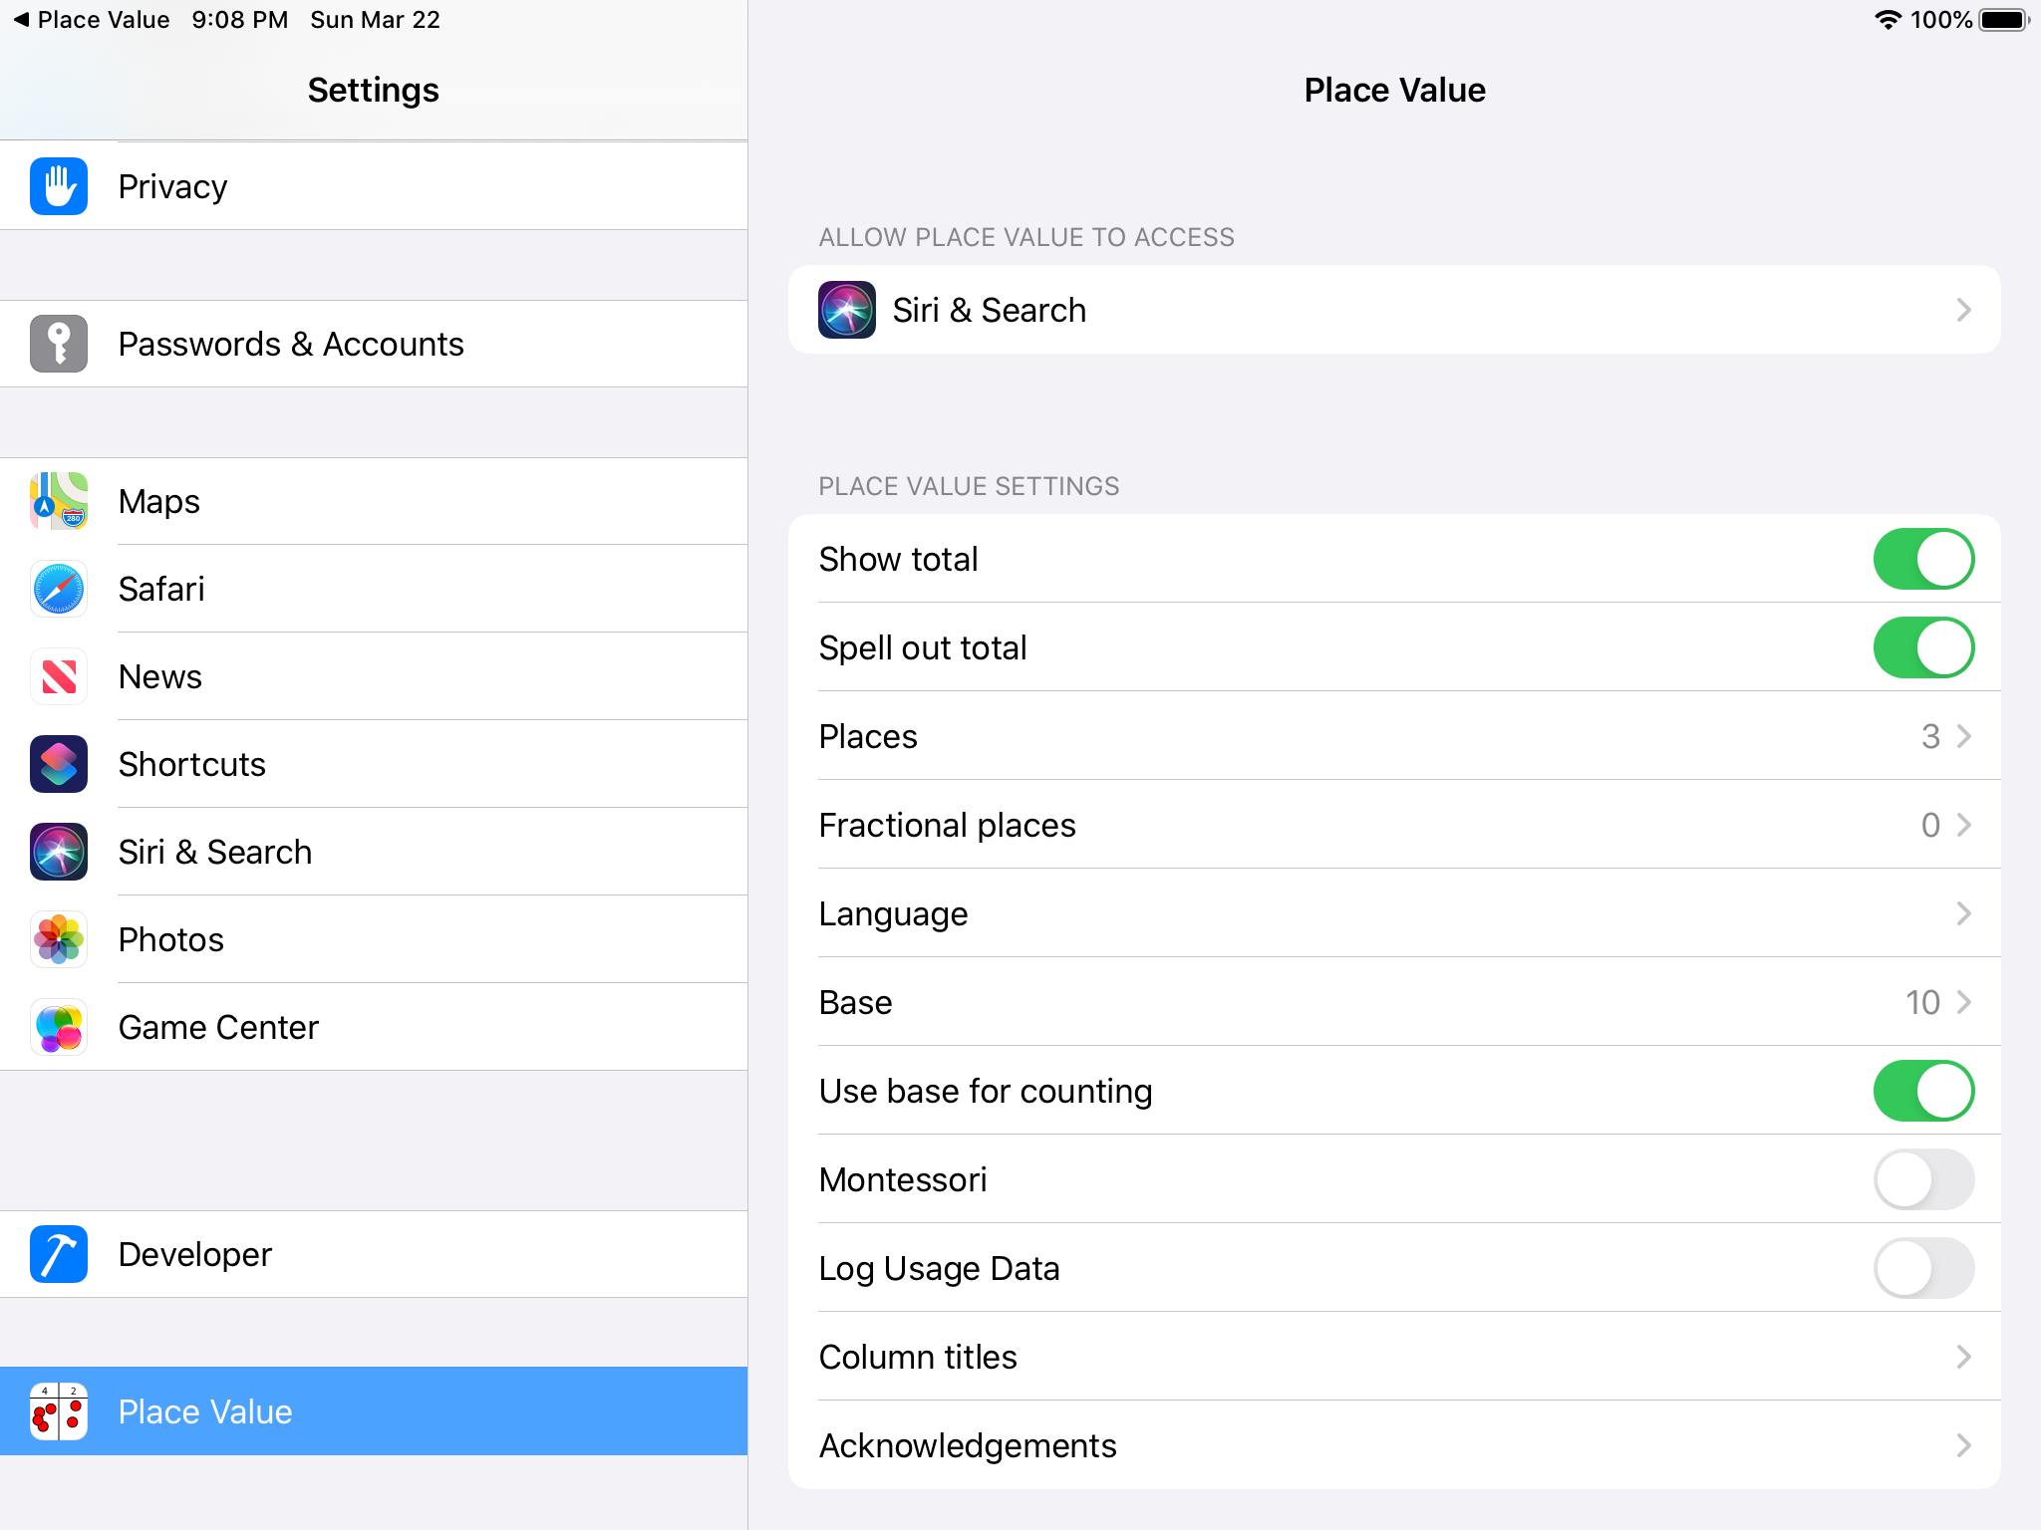Tap the Acknowledgements label

click(968, 1445)
